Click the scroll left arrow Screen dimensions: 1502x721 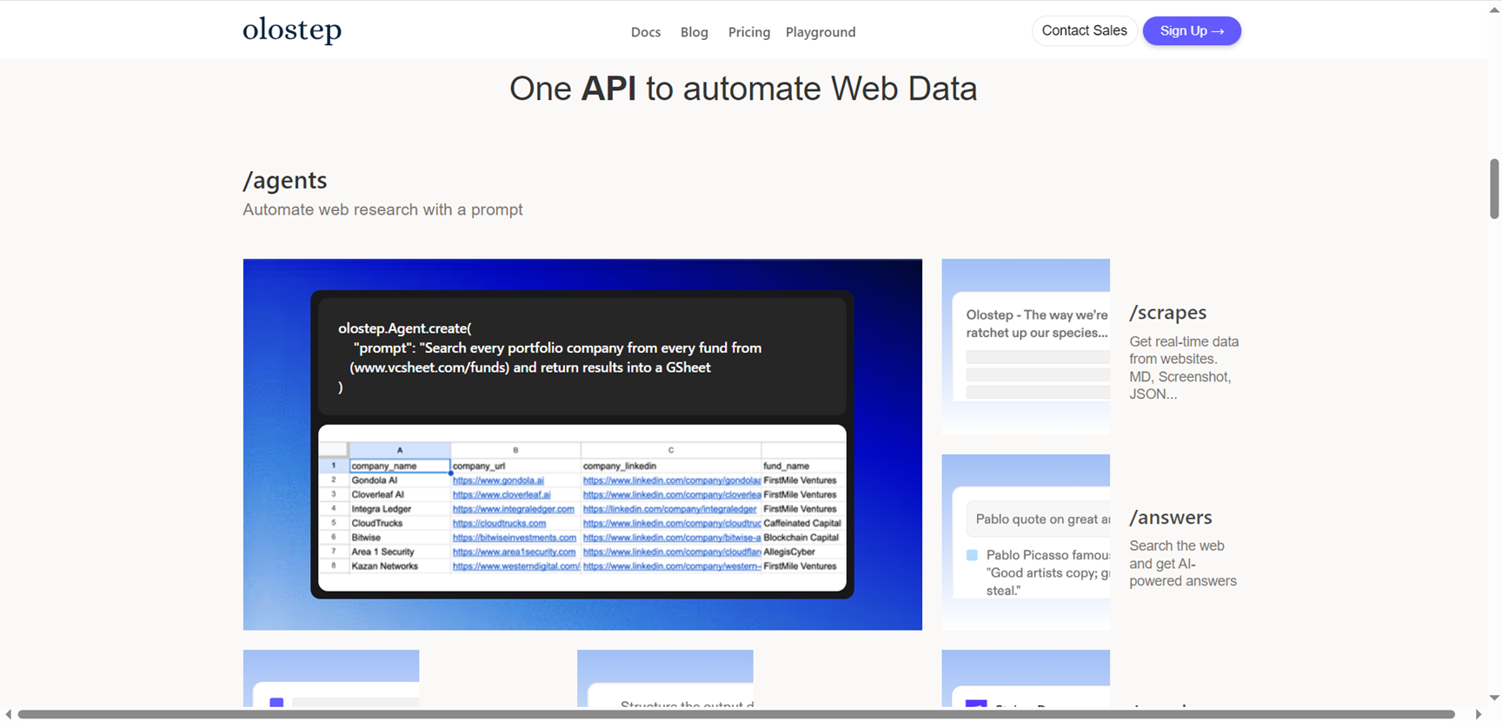pyautogui.click(x=8, y=714)
